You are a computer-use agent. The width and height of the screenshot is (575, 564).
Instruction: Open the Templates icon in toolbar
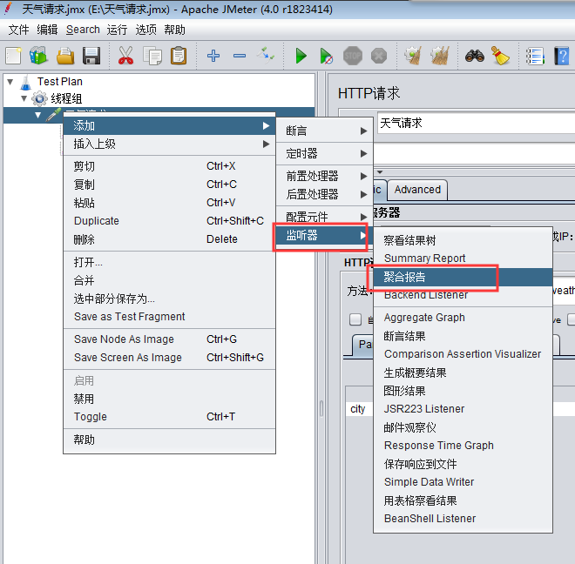[x=39, y=56]
